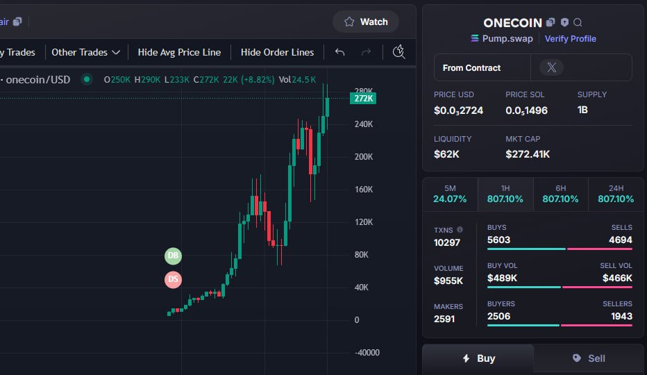The width and height of the screenshot is (647, 375).
Task: Click the Vol 24.5K chart readout
Action: [298, 79]
